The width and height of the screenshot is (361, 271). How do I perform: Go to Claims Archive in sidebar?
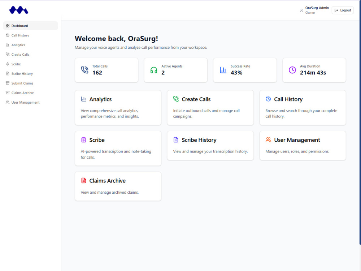point(30,93)
